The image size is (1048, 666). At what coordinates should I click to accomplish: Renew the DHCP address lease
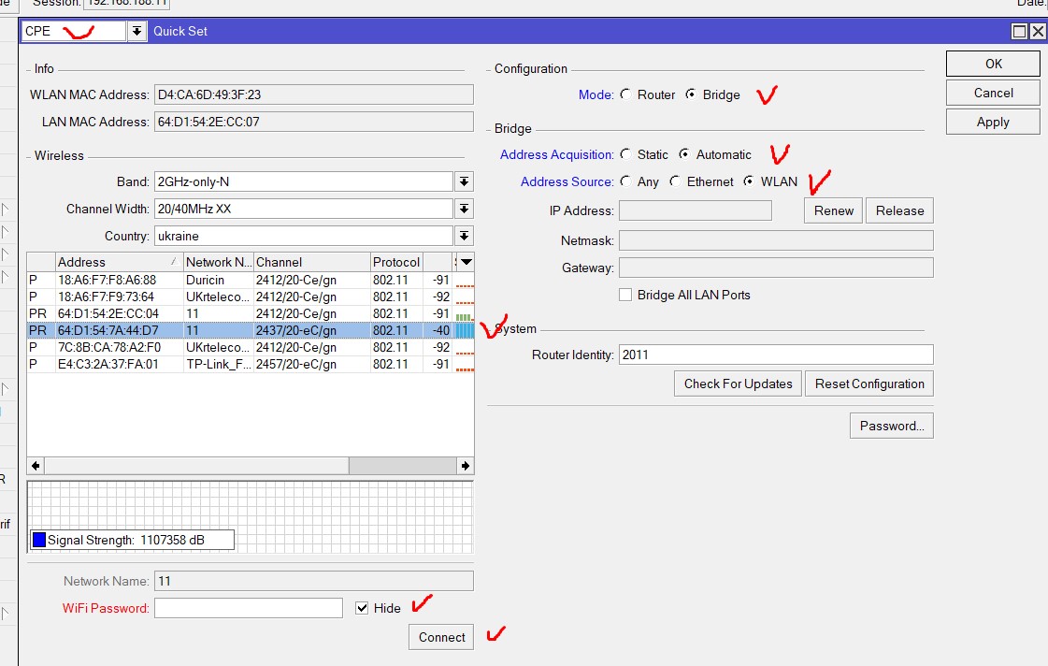834,210
